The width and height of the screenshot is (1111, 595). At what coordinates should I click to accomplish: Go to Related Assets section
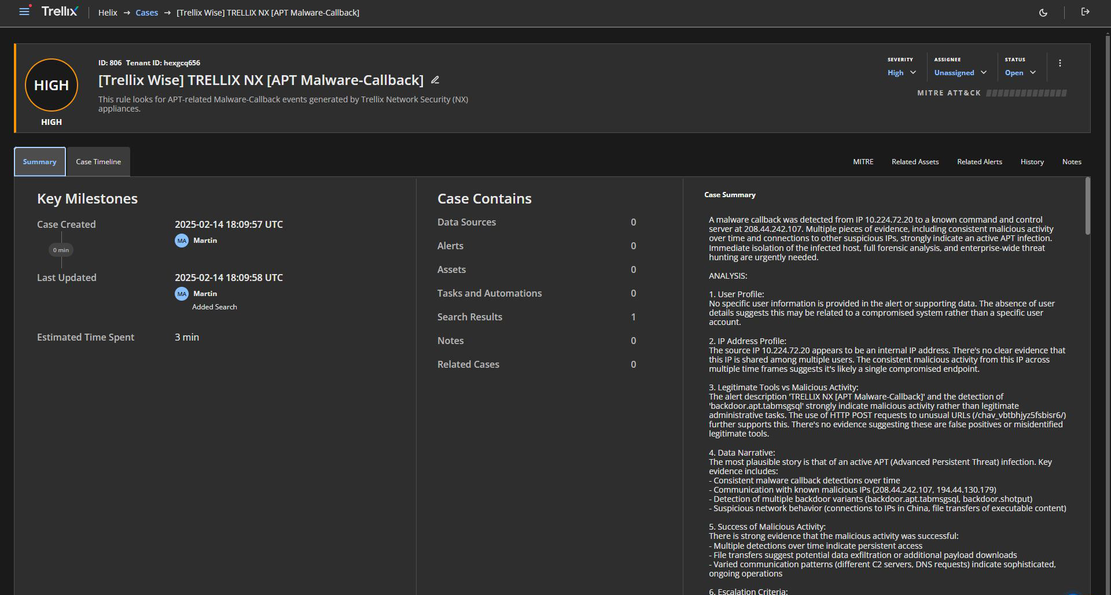tap(915, 162)
